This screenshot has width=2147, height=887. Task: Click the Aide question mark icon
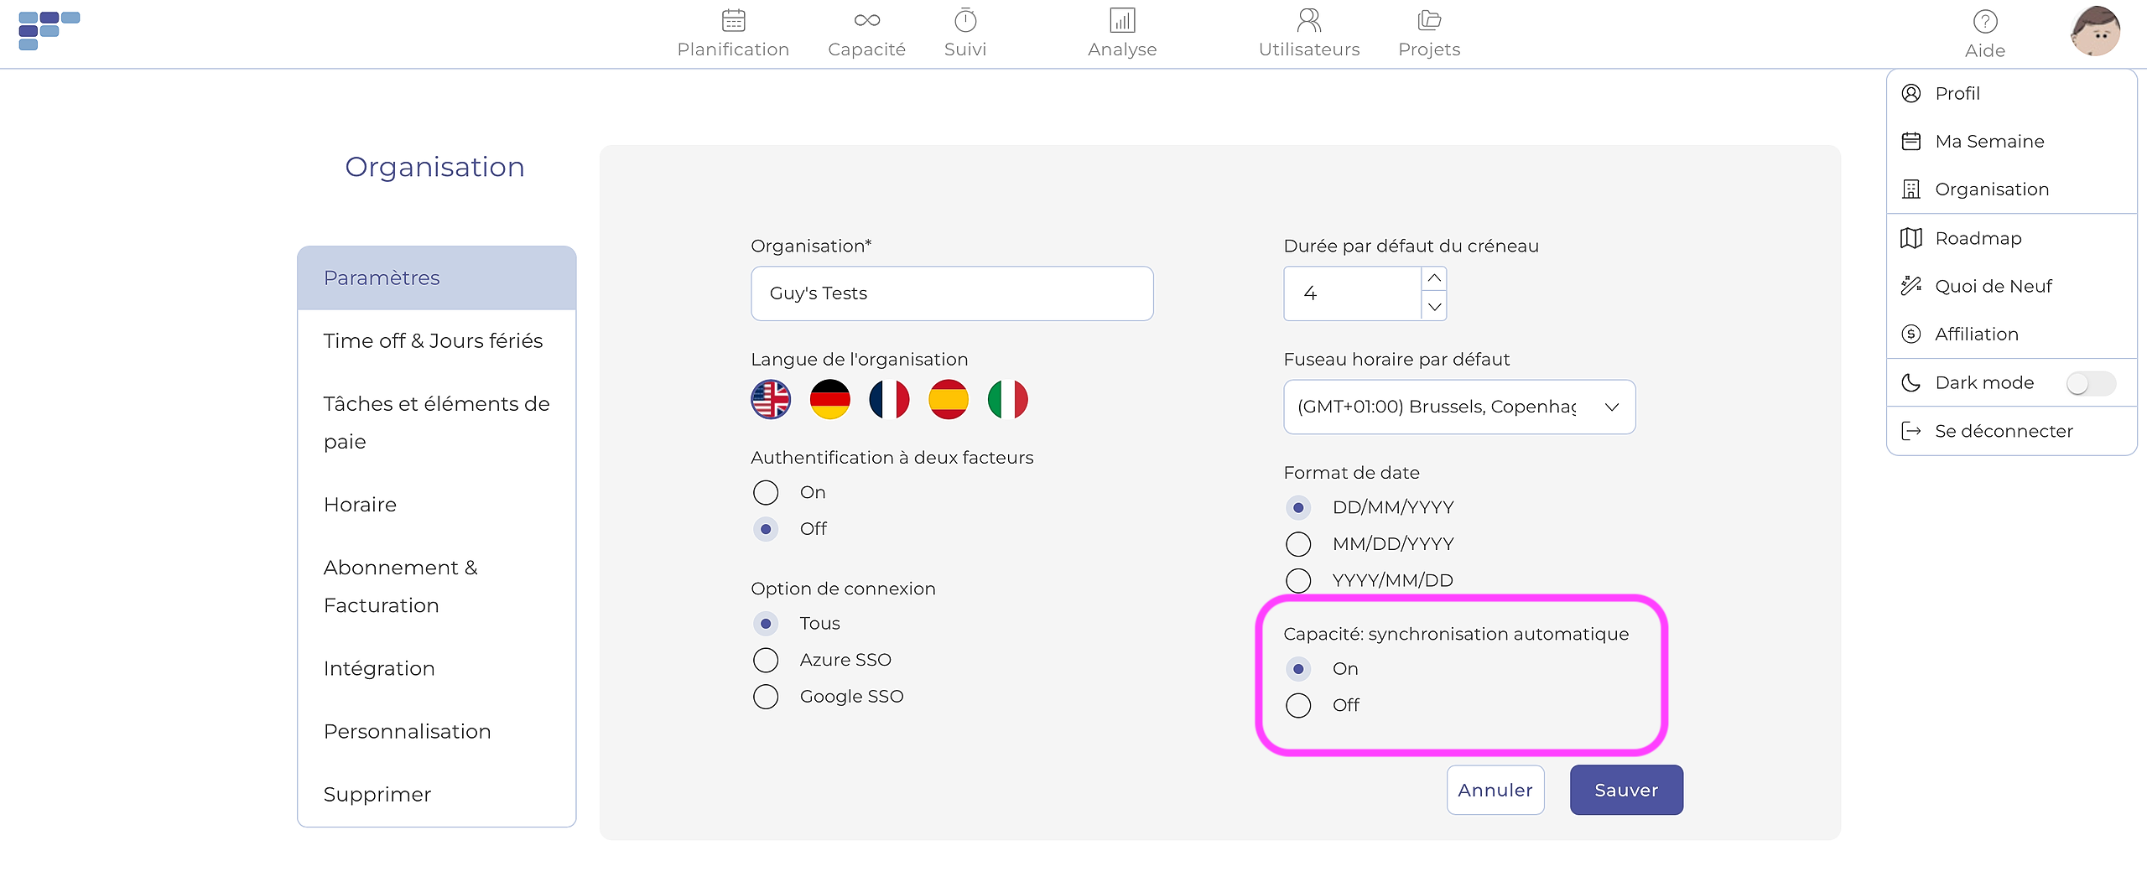pyautogui.click(x=1984, y=22)
